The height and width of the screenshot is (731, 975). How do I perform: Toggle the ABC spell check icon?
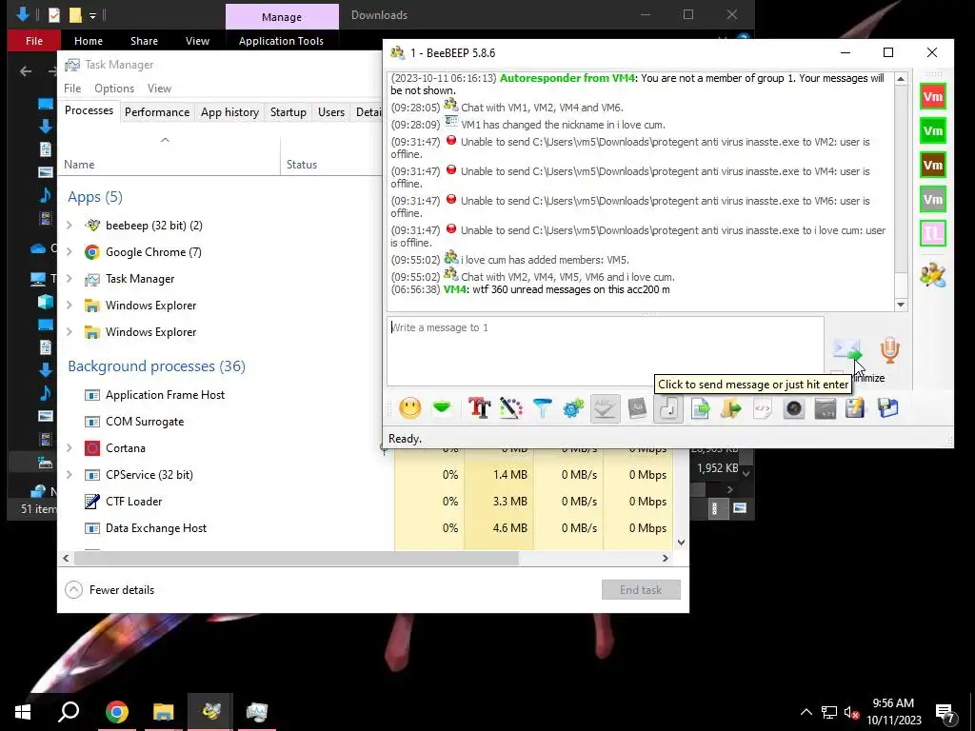[x=605, y=408]
